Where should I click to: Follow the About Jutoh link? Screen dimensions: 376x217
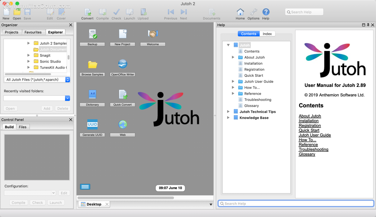point(310,116)
